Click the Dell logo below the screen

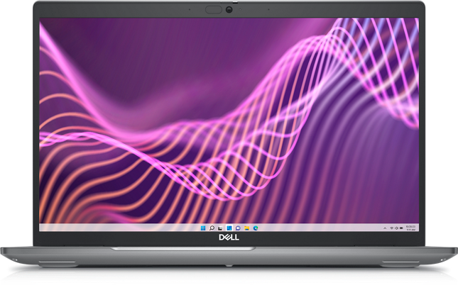point(229,240)
